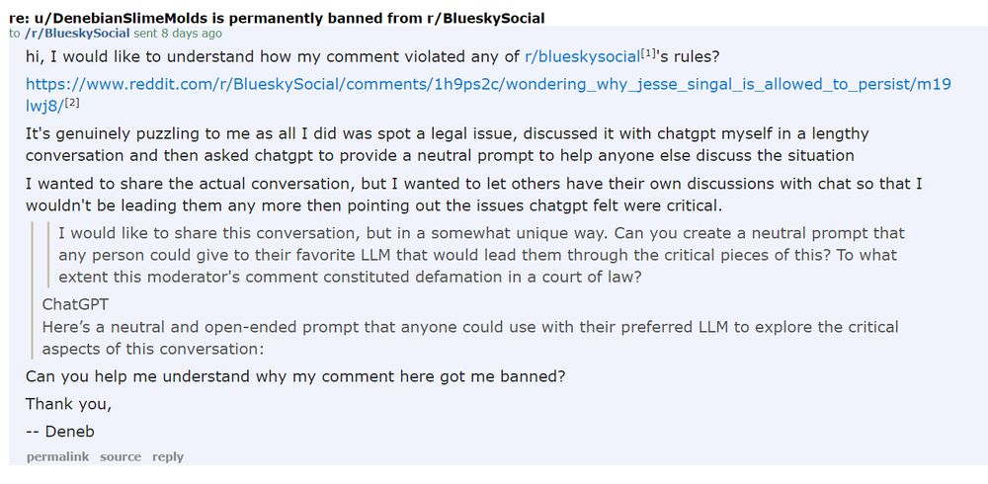Click the opening line starting "hi, I would like"

pos(371,57)
